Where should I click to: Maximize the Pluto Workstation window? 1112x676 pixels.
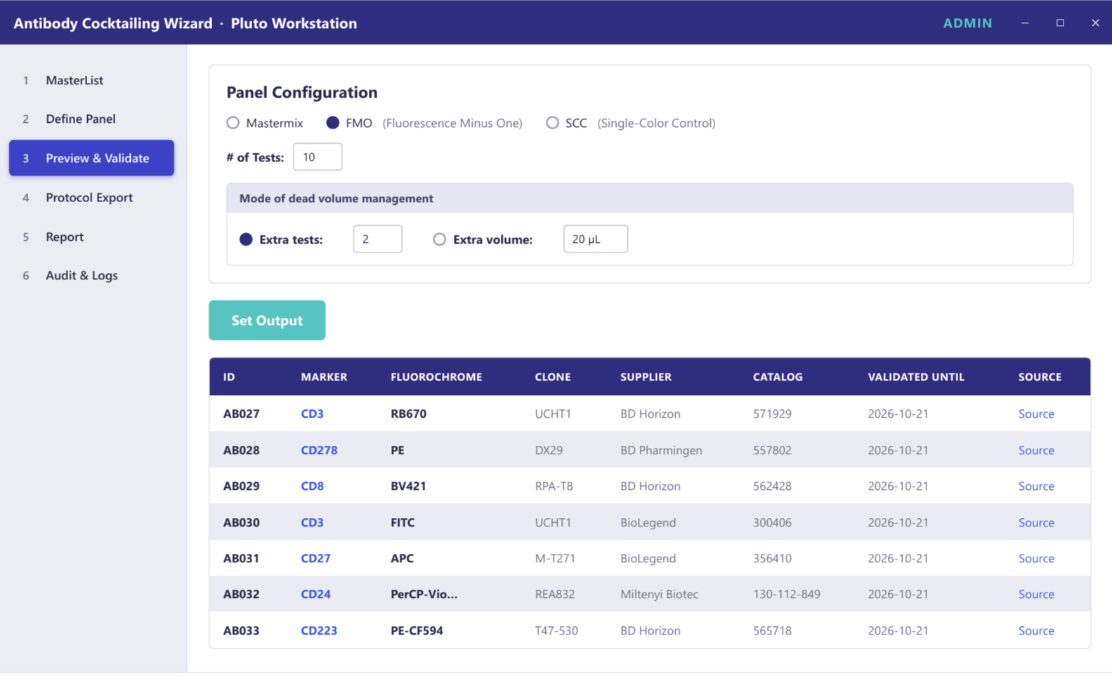point(1060,23)
